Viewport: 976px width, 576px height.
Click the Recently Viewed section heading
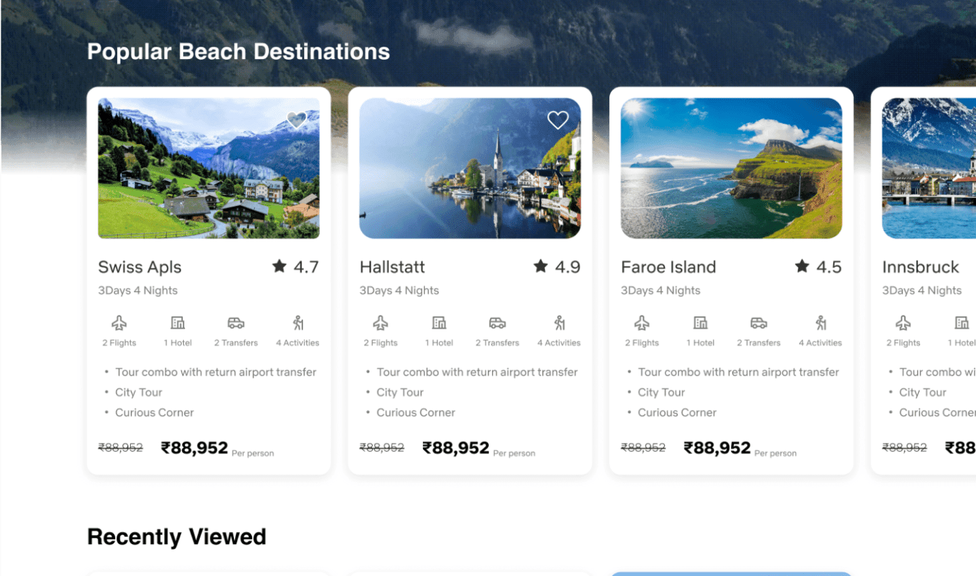click(177, 537)
